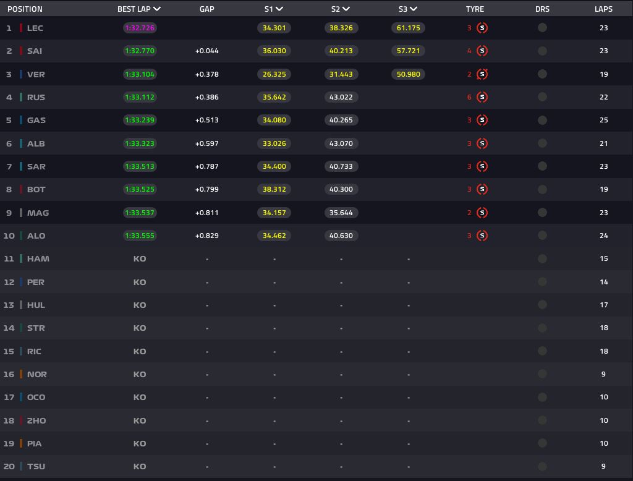Click the tyre icon in ALB row

tap(482, 143)
